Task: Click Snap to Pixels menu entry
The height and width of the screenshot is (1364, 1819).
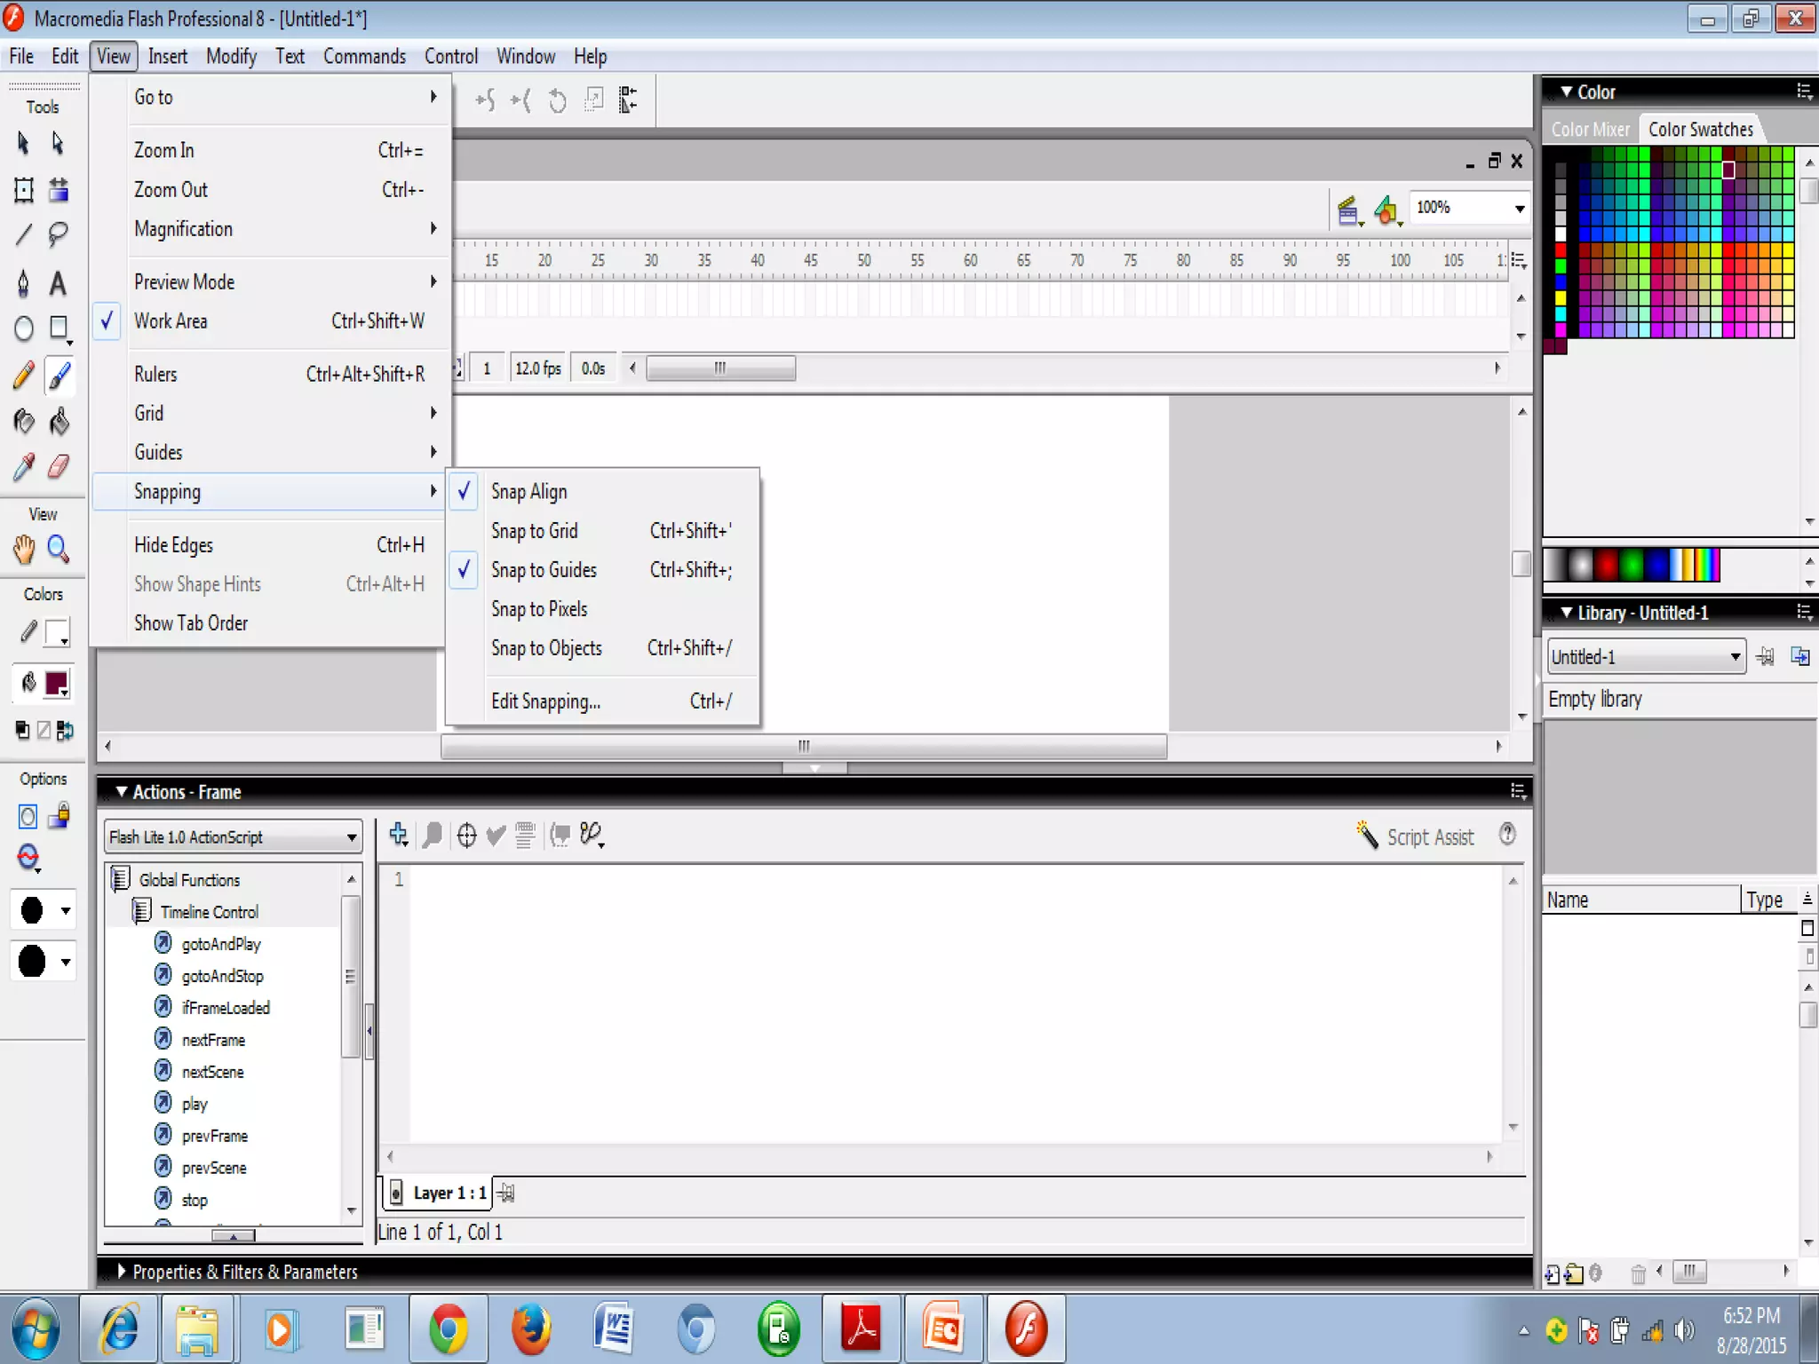Action: pos(539,609)
